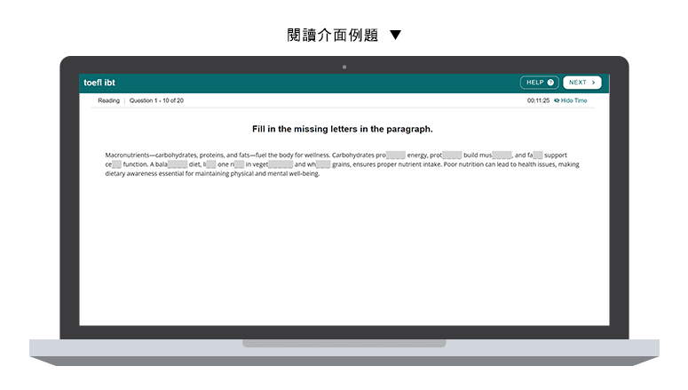
Task: Click the blank after 'bala' before 'diet'
Action: pyautogui.click(x=178, y=164)
